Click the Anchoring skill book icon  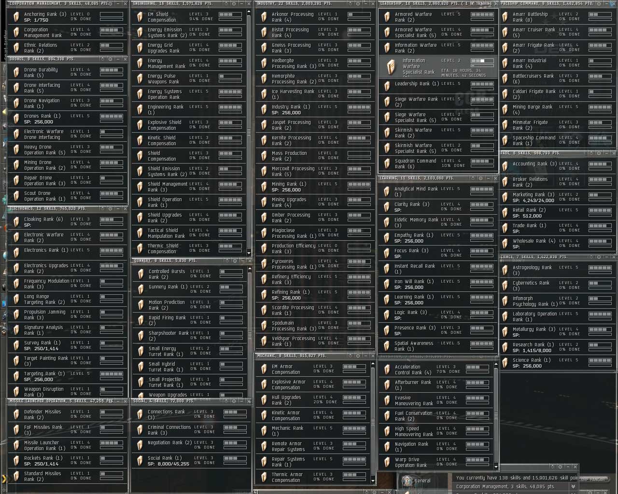click(16, 17)
